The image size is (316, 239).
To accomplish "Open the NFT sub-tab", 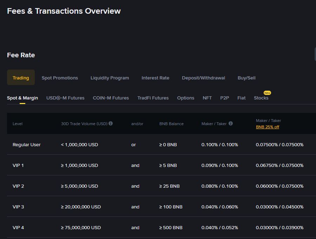I will pos(207,98).
